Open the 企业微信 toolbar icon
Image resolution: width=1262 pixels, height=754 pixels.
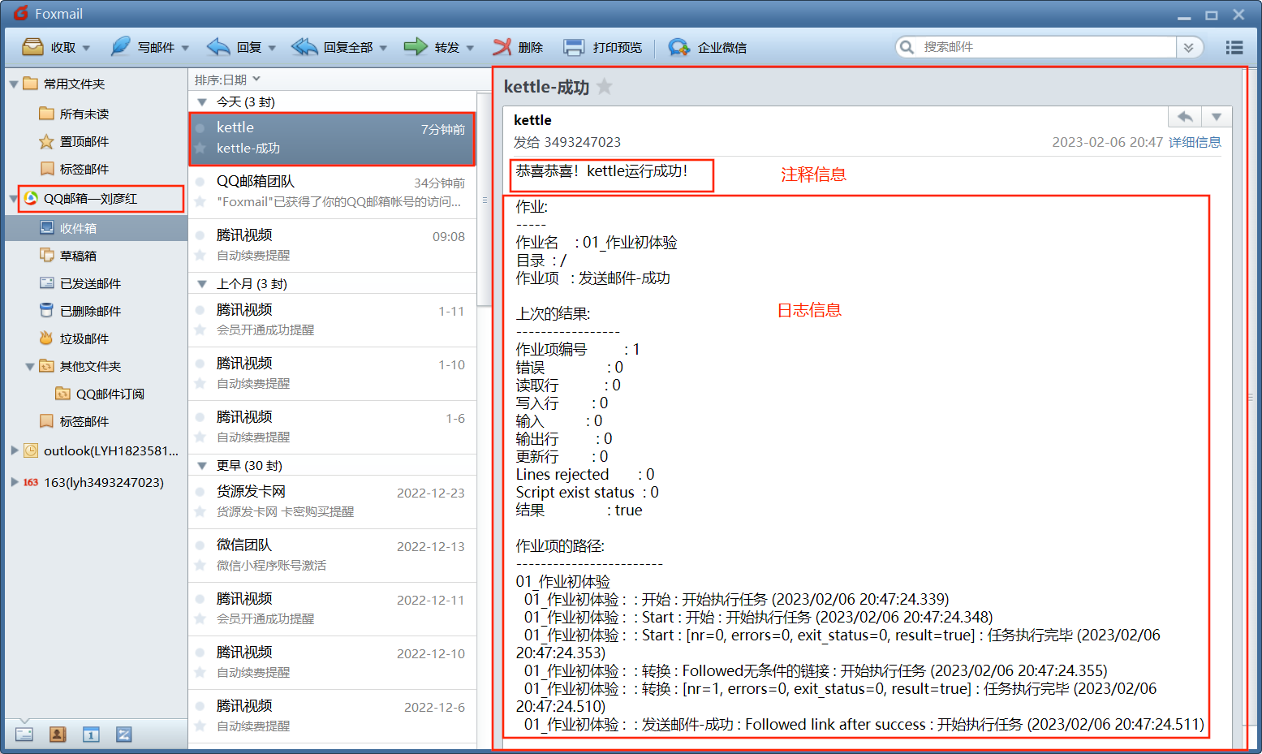(x=678, y=47)
